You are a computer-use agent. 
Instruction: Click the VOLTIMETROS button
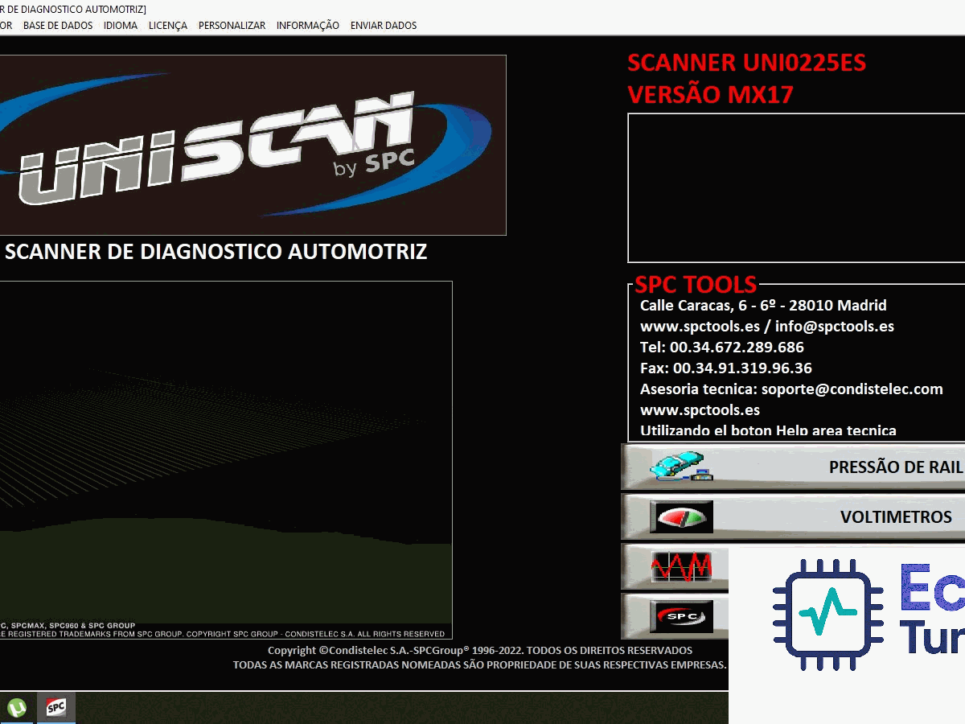[x=898, y=516]
